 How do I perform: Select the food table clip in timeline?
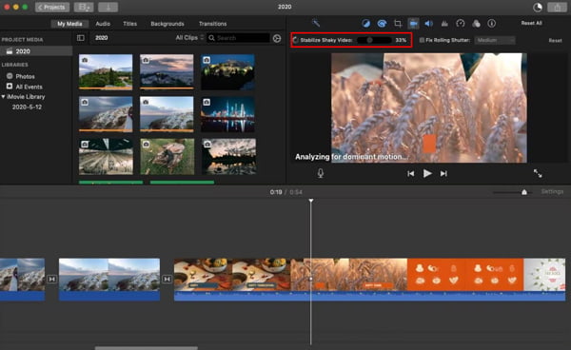point(232,275)
